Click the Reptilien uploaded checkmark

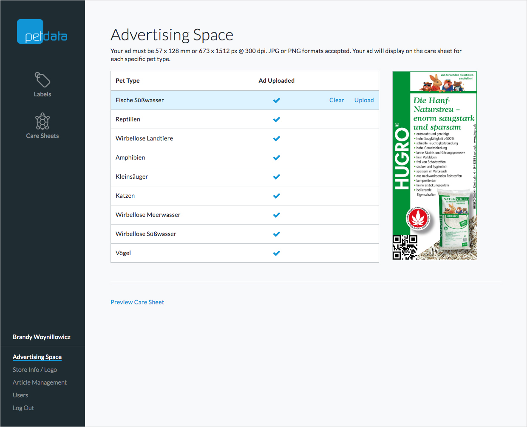(x=276, y=119)
